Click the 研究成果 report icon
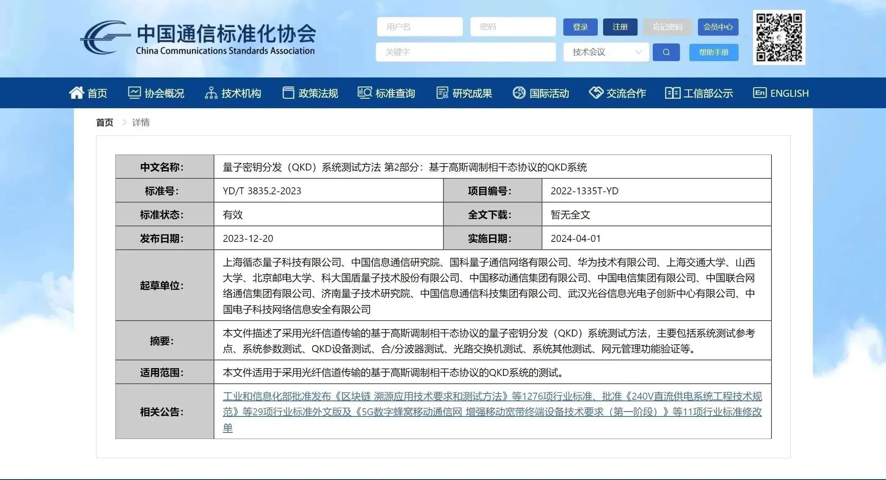The width and height of the screenshot is (886, 480). (442, 93)
